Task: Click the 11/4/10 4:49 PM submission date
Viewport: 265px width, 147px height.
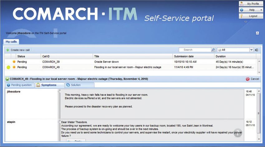Action: [184, 67]
